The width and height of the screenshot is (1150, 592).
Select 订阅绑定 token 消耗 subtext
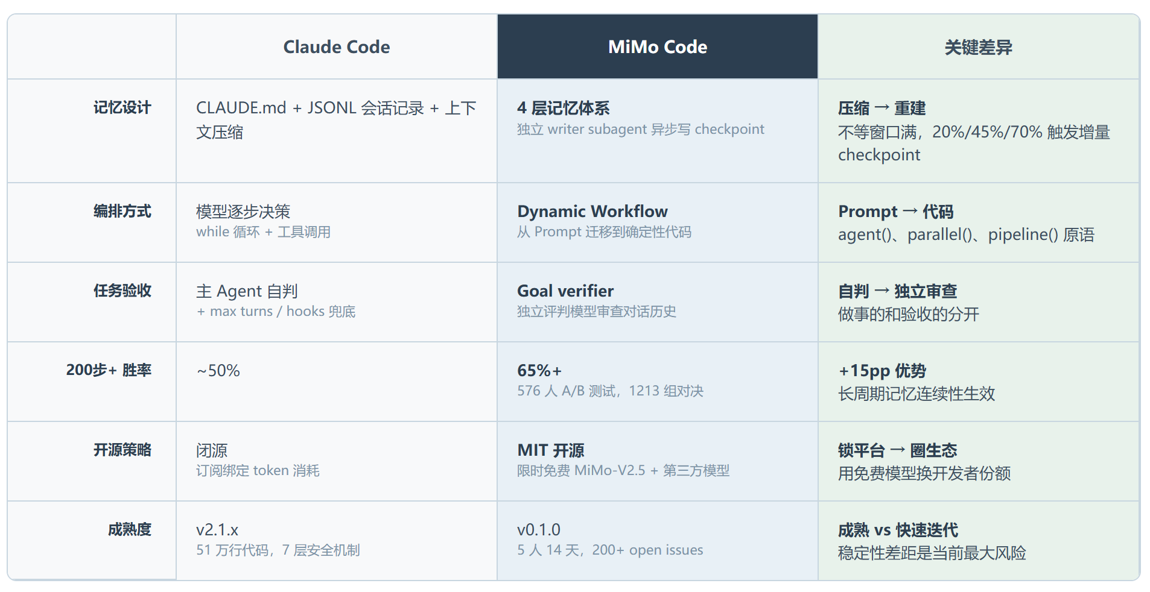(x=258, y=471)
